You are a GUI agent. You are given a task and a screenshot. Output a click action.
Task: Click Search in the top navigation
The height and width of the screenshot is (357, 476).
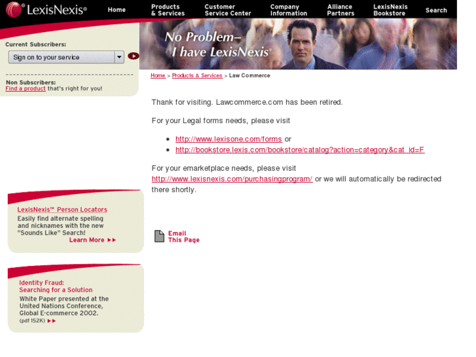click(x=436, y=10)
